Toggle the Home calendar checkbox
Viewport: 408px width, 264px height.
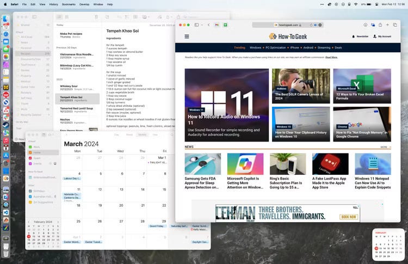pos(30,152)
